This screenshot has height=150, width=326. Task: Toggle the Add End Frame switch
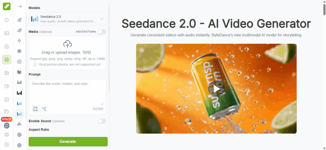tap(102, 32)
